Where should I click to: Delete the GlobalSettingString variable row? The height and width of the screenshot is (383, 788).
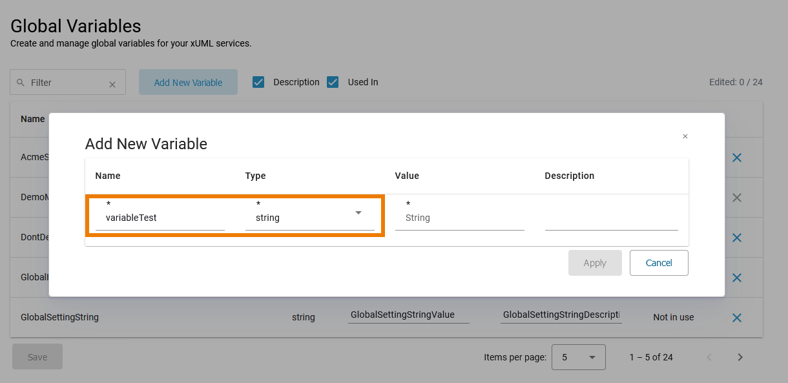pos(736,318)
